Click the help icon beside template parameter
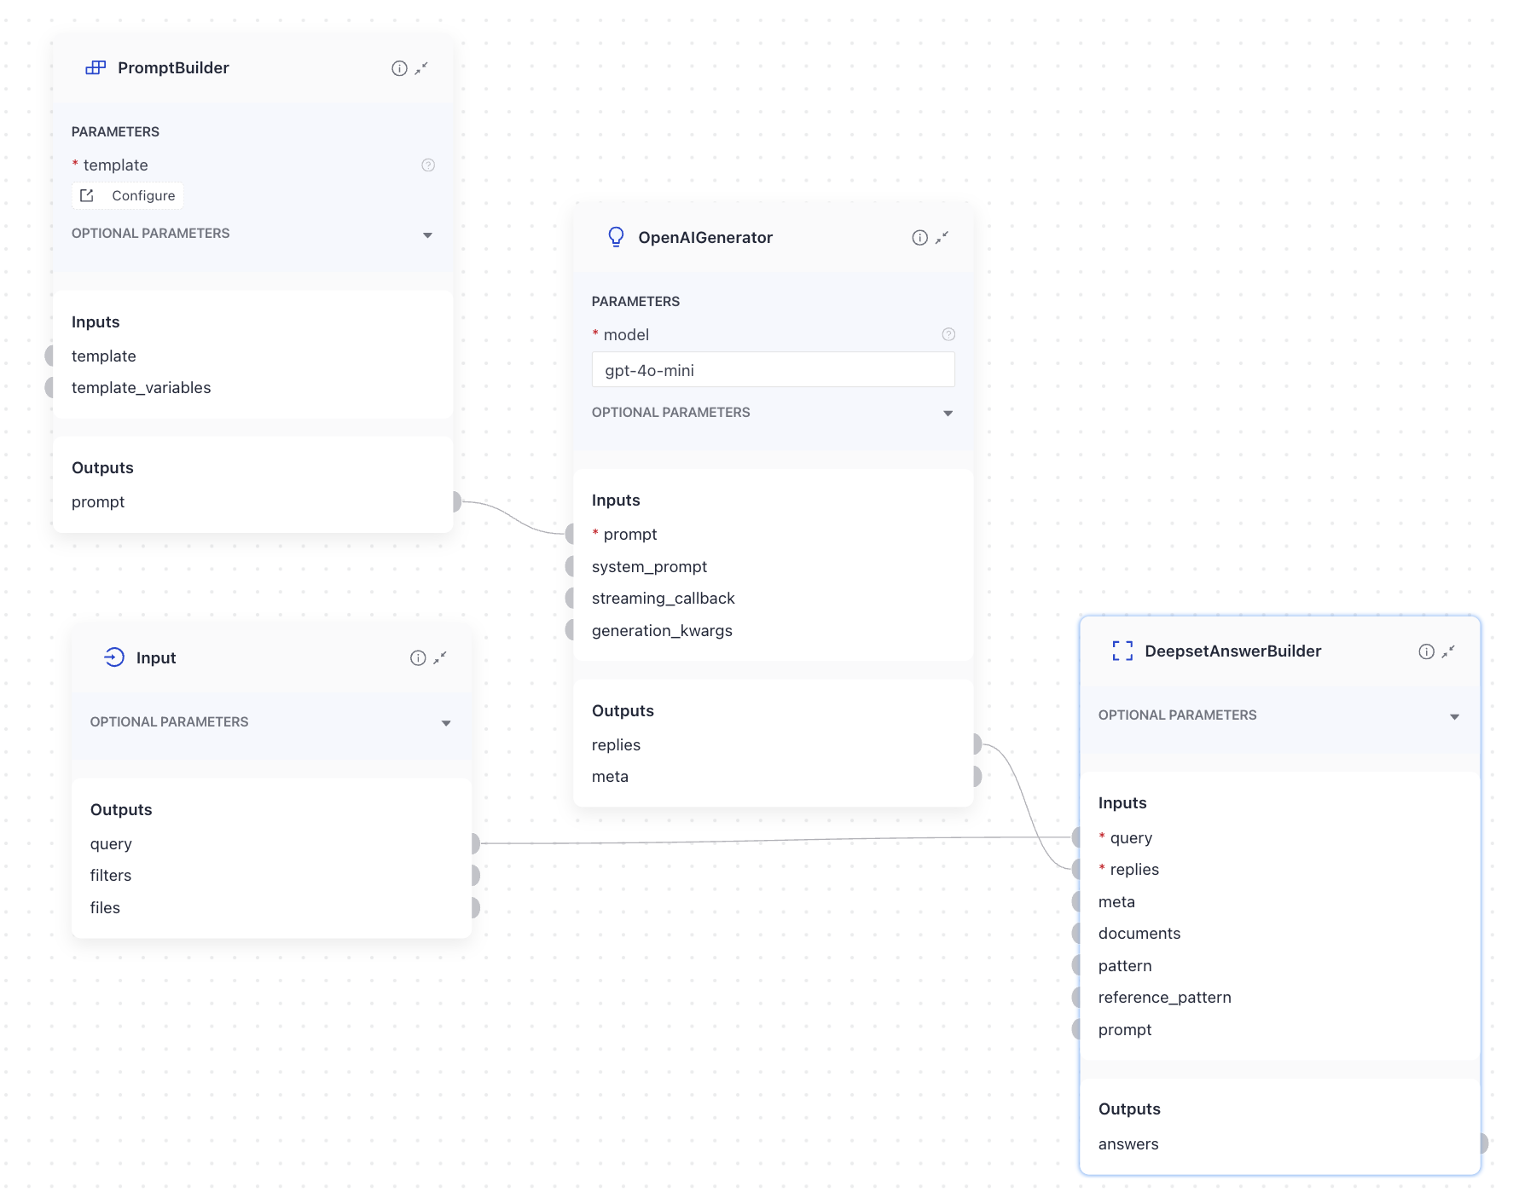 [x=426, y=165]
